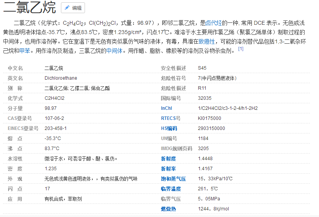
Task: Follow the 致癌性 hyperlink
Action: pos(207,41)
